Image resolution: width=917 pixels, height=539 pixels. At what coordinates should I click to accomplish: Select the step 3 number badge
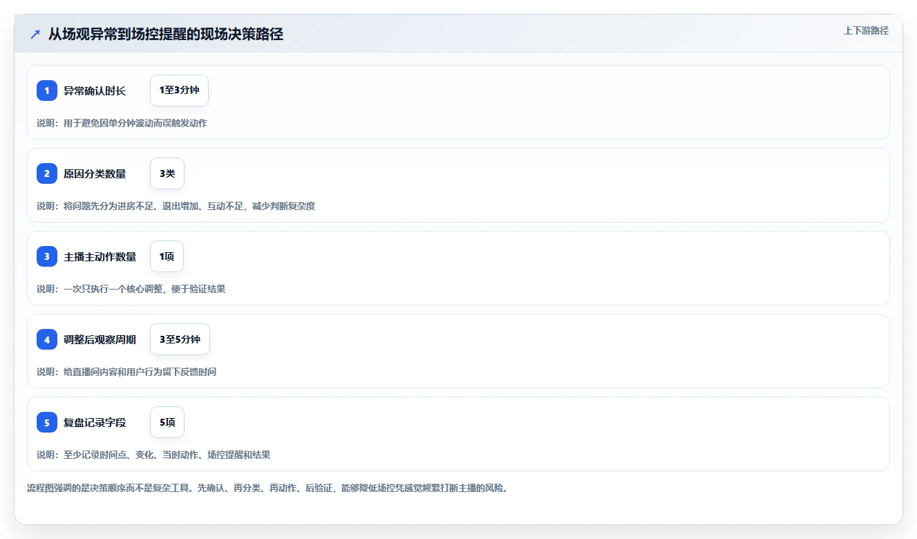[47, 256]
